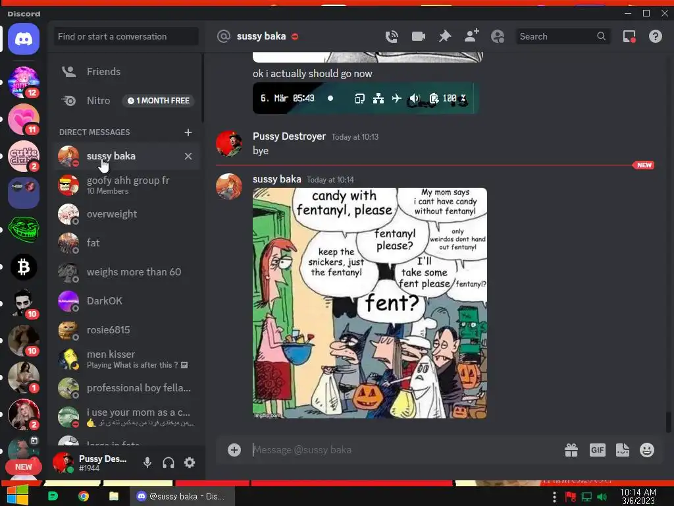Click the message author name above bye
Viewport: 674px width, 506px height.
pyautogui.click(x=290, y=136)
